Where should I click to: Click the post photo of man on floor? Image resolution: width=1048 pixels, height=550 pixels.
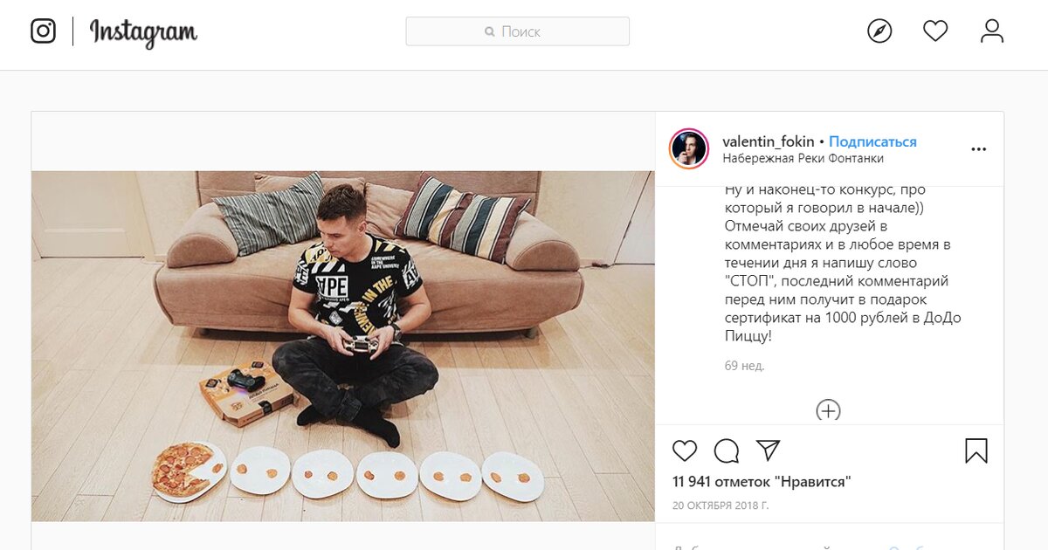pos(343,346)
